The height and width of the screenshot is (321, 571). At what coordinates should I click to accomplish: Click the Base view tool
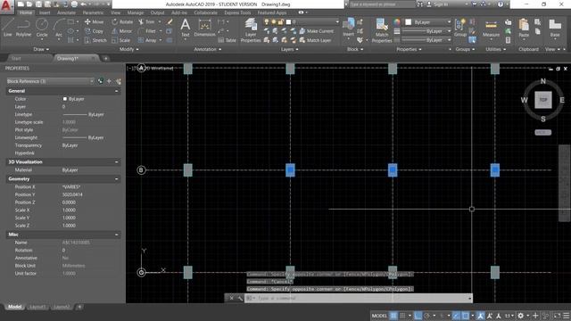coord(555,29)
